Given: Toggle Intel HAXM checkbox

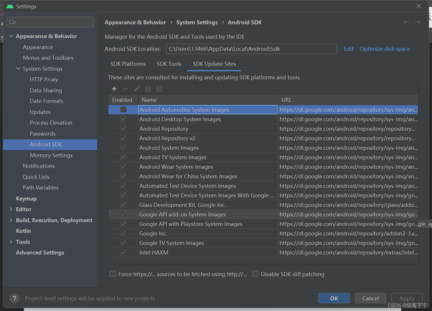Looking at the screenshot, I should tap(123, 252).
